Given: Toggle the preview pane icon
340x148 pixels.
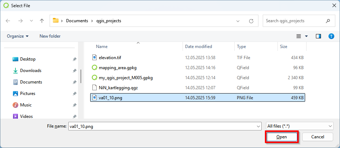Looking at the screenshot, I should (x=318, y=36).
